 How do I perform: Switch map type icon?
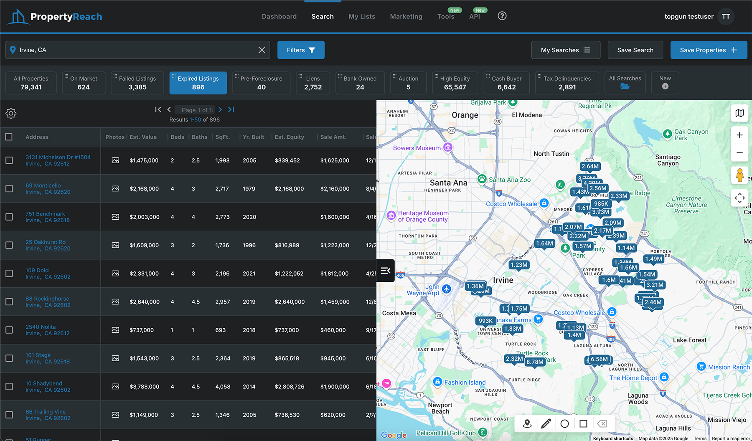click(739, 113)
